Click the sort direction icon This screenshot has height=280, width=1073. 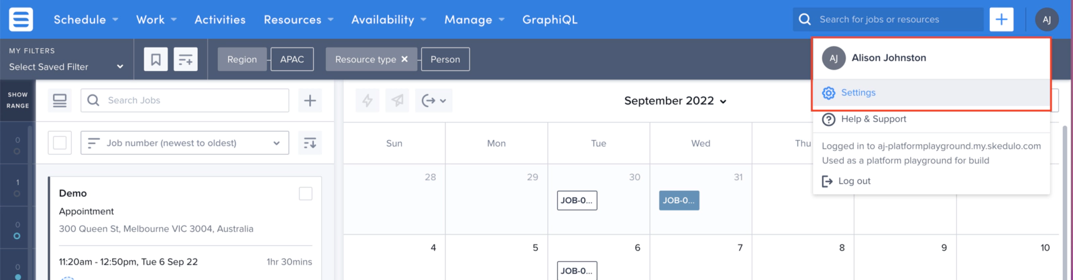[x=310, y=143]
